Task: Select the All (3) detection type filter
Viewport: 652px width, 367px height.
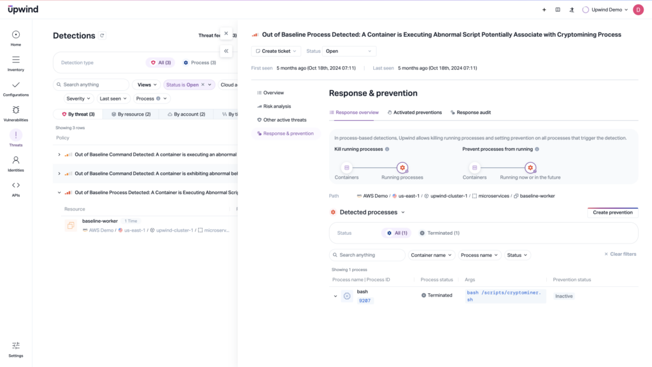Action: point(161,63)
